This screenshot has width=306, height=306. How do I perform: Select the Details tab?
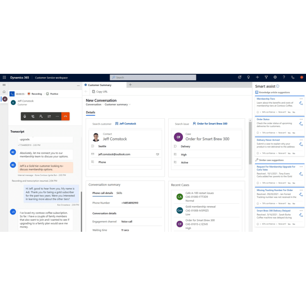click(x=91, y=112)
